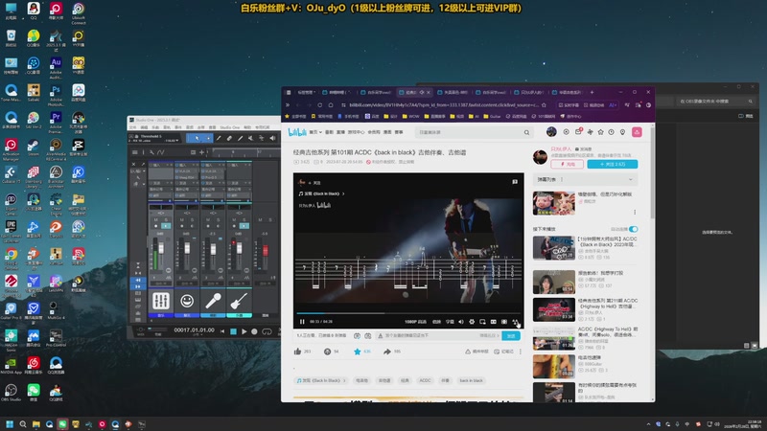This screenshot has height=431, width=767.
Task: Toggle loop mode in Studio One transport
Action: tap(267, 331)
